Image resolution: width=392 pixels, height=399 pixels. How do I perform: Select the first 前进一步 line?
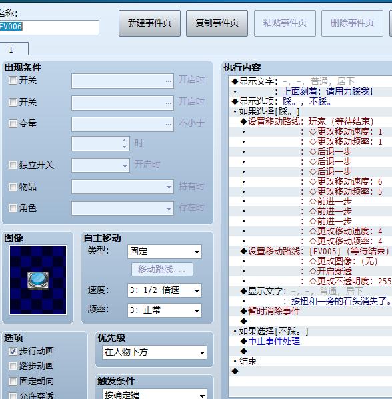point(310,201)
